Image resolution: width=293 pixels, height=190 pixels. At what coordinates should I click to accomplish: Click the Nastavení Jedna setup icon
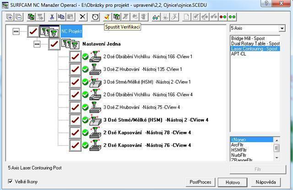coord(71,44)
